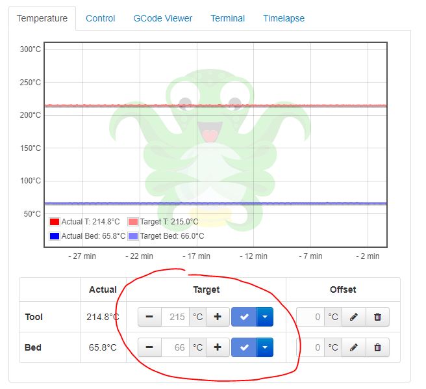Apply Tool offset with pencil icon
This screenshot has width=426, height=389.
(x=353, y=317)
